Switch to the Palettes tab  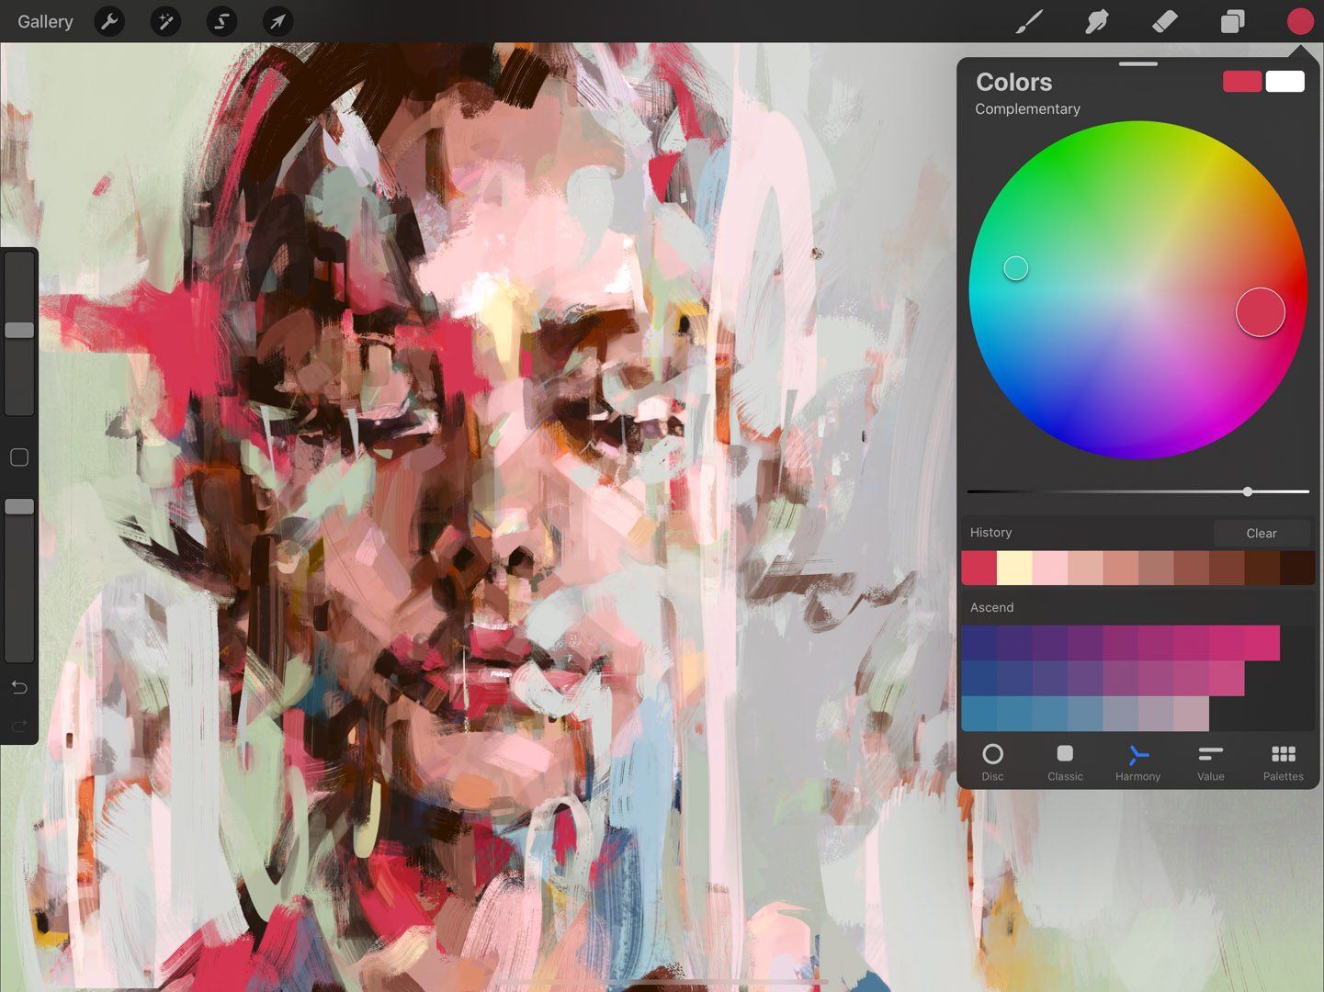(x=1283, y=762)
